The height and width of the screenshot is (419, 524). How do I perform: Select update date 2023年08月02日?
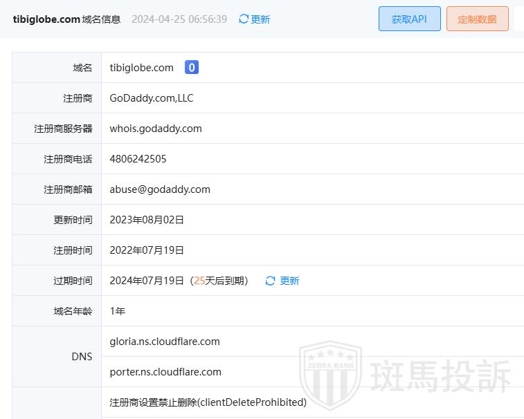pyautogui.click(x=147, y=220)
